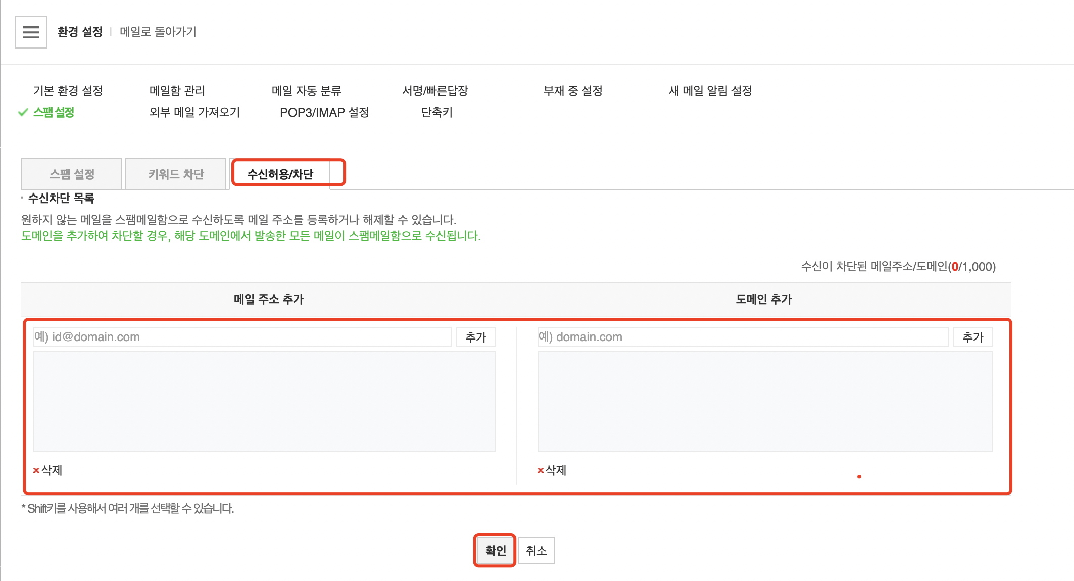Click the 확인 confirm button
Screen dimensions: 1074x581
pos(495,550)
